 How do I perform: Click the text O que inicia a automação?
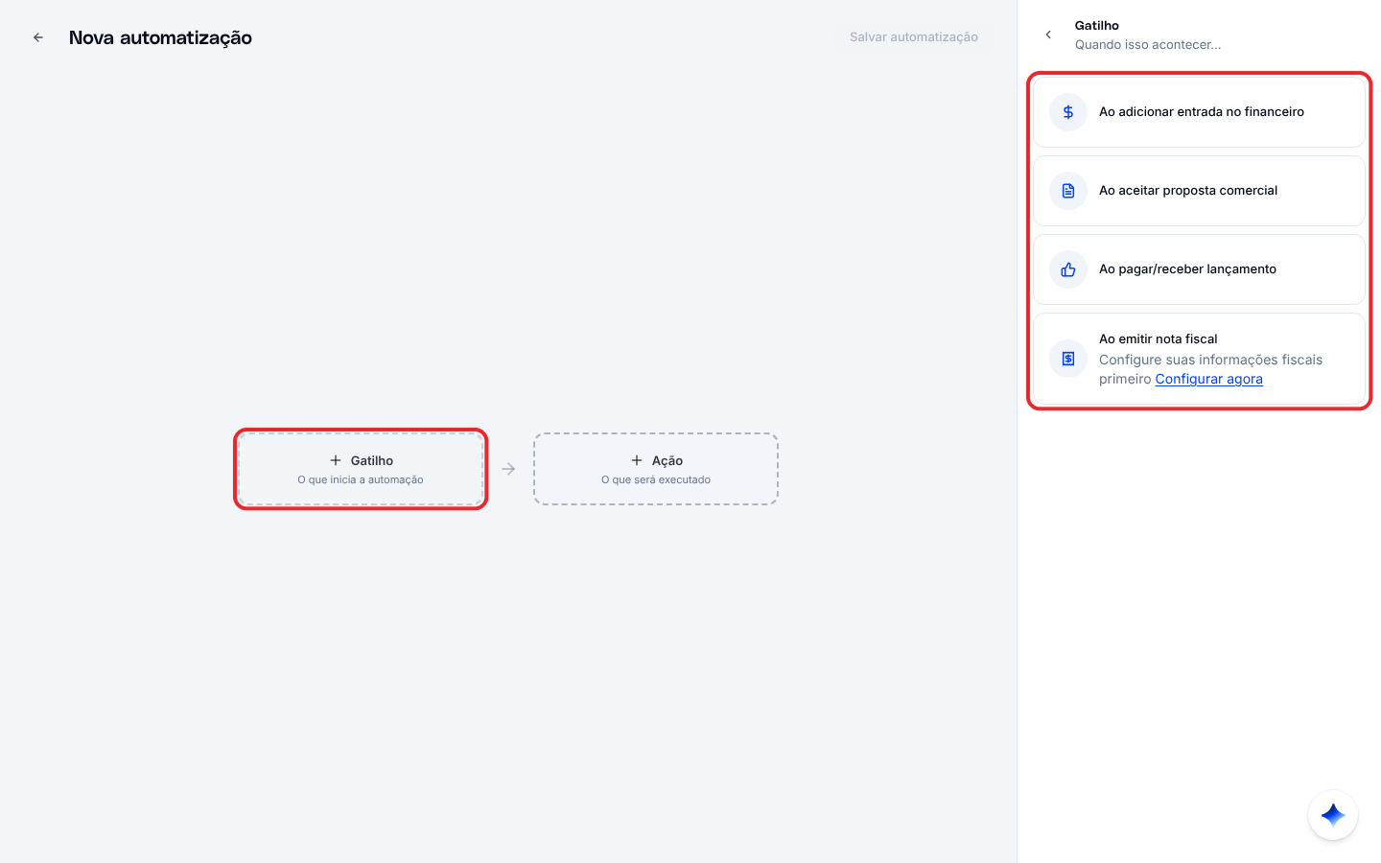361,479
